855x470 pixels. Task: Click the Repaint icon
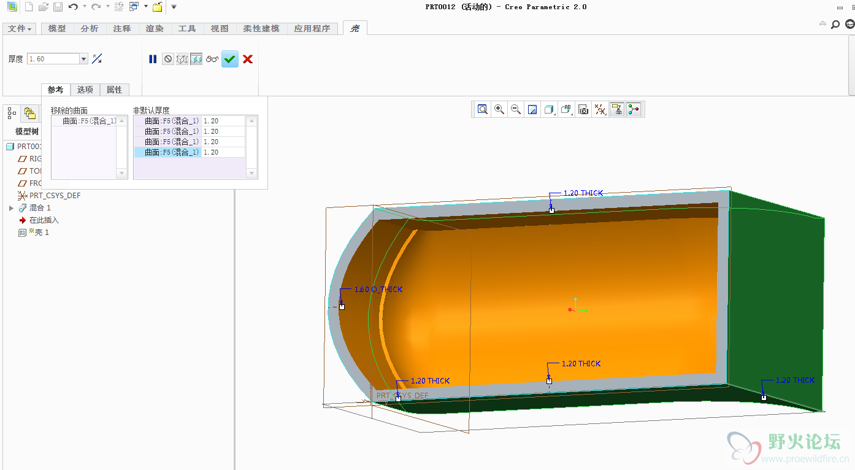(x=532, y=109)
